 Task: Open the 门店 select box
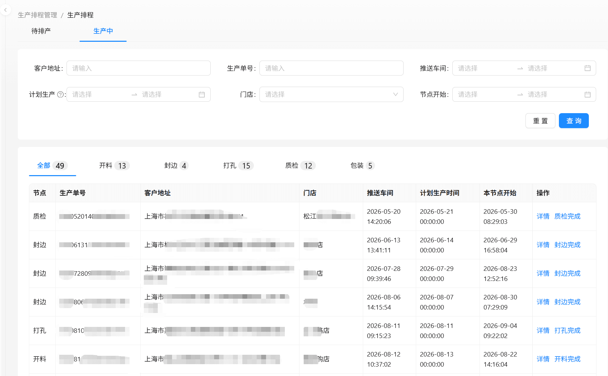click(331, 94)
